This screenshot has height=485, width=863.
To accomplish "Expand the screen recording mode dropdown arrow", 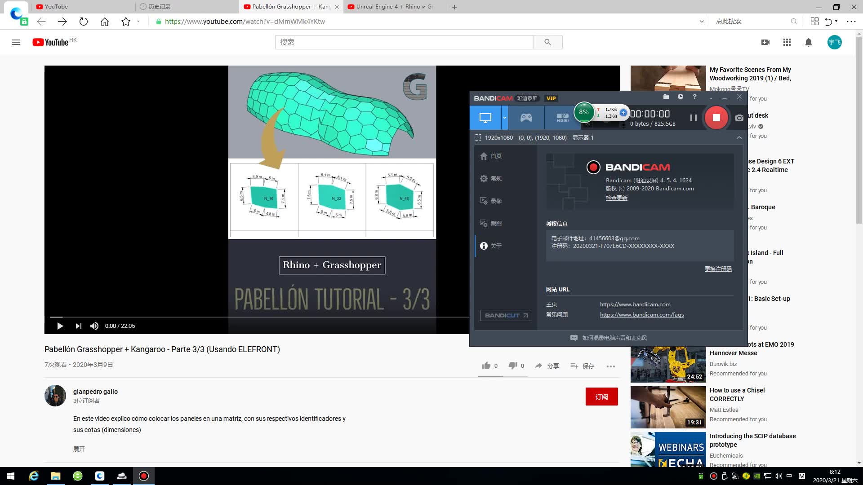I will tap(505, 118).
